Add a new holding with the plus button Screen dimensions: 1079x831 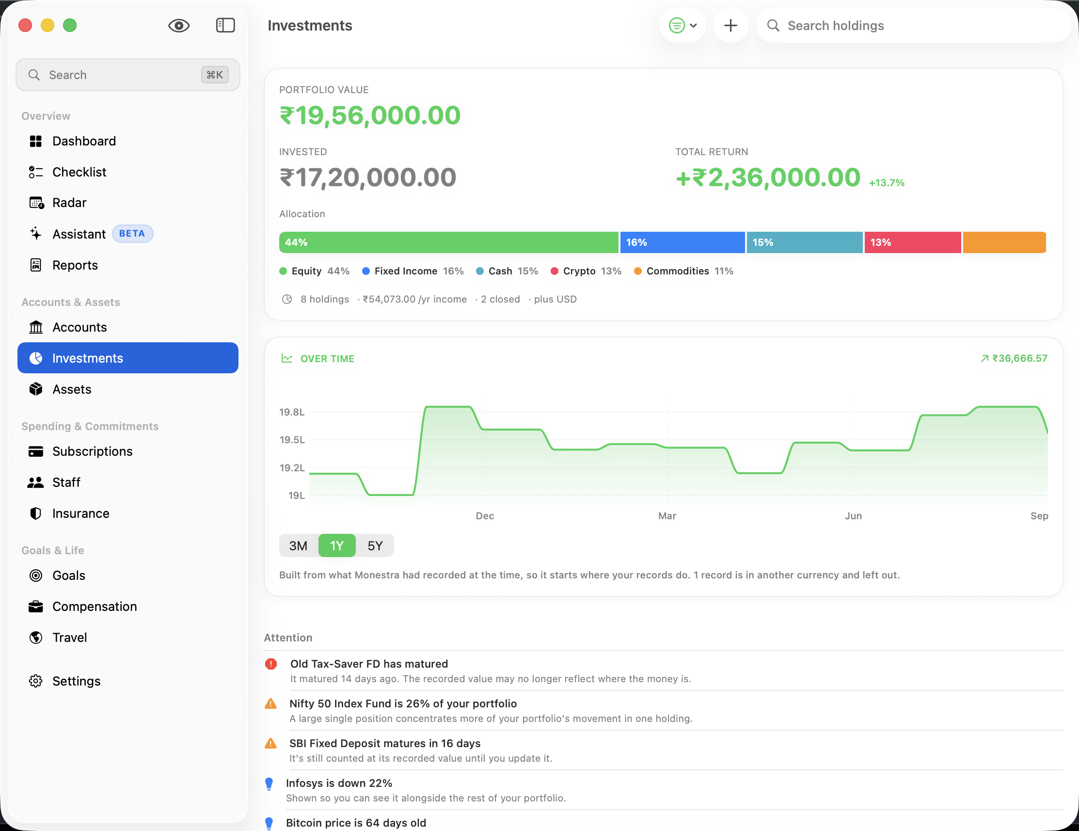click(730, 26)
